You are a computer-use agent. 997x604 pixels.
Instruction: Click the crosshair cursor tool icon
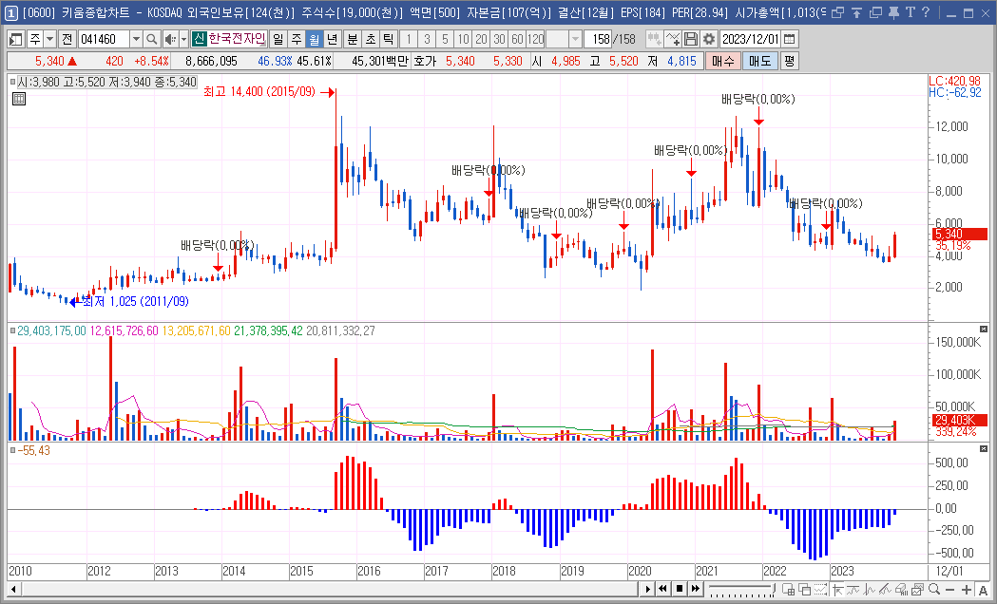(839, 590)
